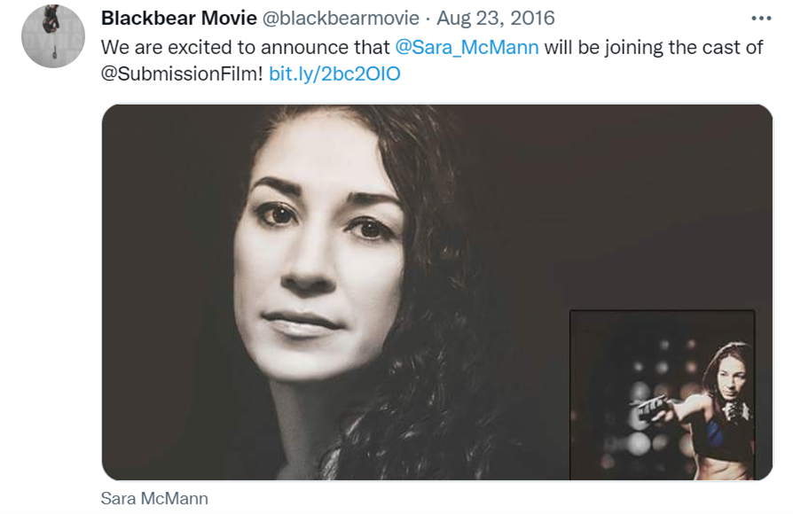The height and width of the screenshot is (514, 793).
Task: Open the Blackbear Movie display name
Action: coord(179,19)
